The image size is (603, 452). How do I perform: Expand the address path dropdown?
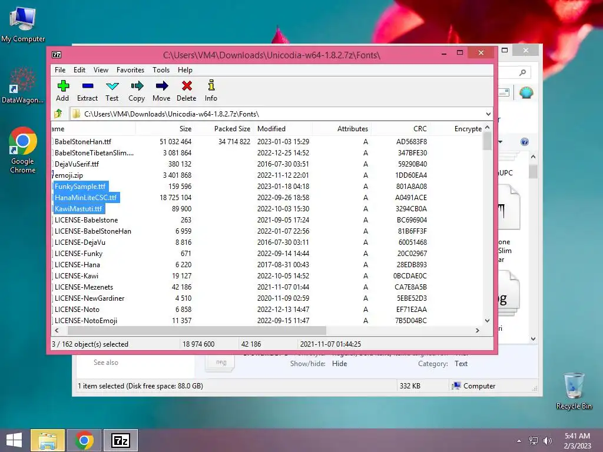coord(488,114)
